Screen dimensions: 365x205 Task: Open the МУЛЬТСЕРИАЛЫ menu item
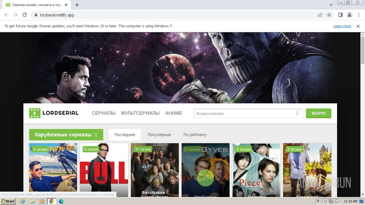[140, 113]
